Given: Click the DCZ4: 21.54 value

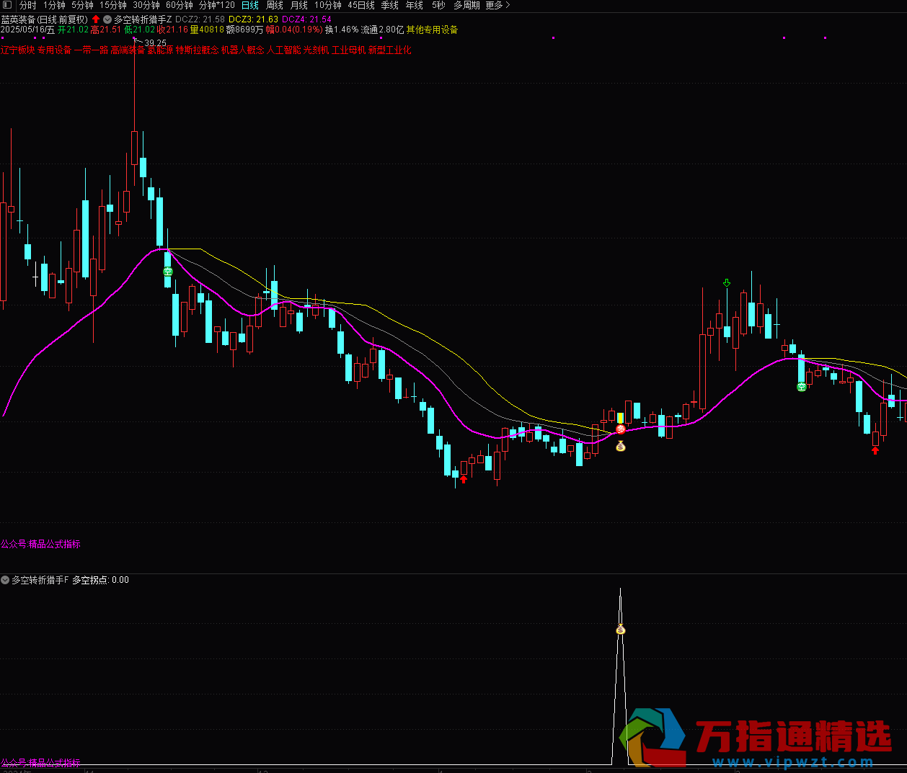Looking at the screenshot, I should pyautogui.click(x=306, y=19).
